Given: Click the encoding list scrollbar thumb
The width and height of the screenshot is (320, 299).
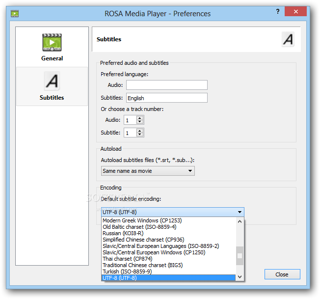Looking at the screenshot, I should [x=240, y=256].
